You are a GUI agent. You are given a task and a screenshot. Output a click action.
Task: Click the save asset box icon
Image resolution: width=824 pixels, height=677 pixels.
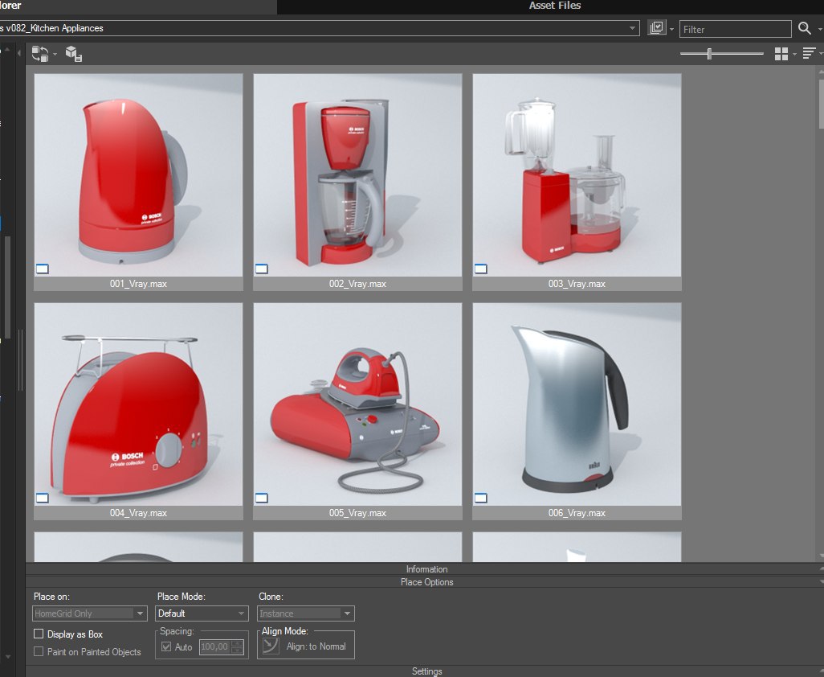pos(74,54)
